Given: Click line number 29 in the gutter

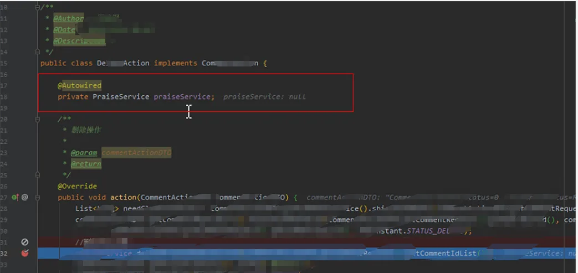Looking at the screenshot, I should [x=4, y=220].
